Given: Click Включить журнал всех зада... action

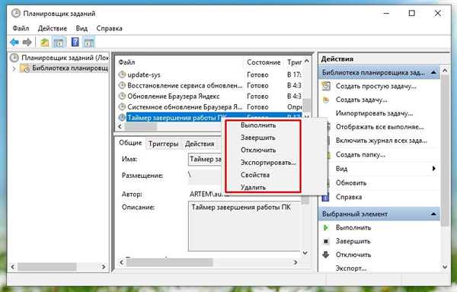Looking at the screenshot, I should point(382,141).
